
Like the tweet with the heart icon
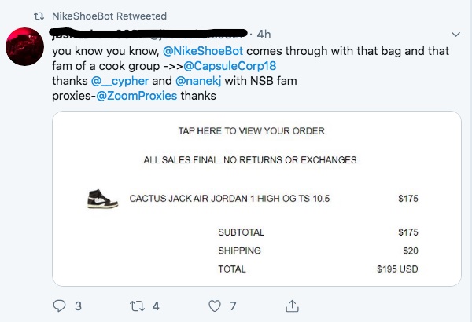point(215,306)
